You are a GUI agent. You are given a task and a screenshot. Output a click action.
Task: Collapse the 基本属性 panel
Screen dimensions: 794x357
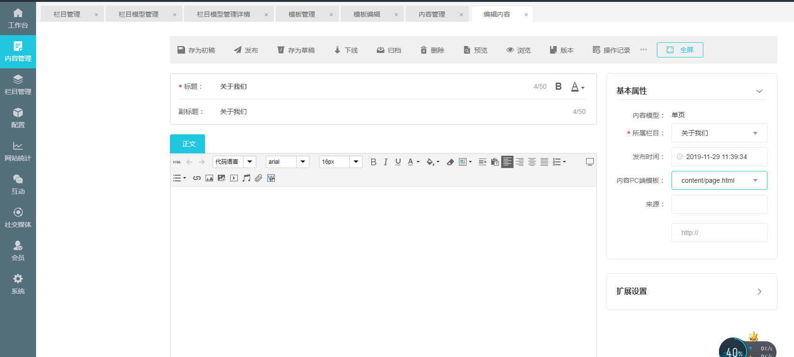pos(759,91)
